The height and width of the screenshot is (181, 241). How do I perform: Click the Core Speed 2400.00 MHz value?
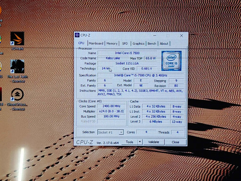click(x=111, y=106)
